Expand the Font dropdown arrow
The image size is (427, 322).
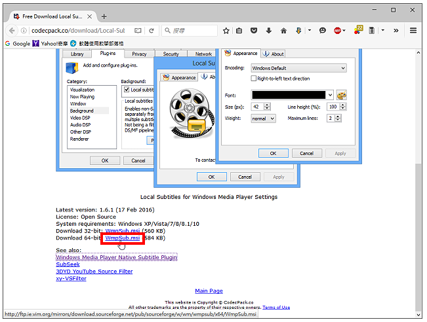pyautogui.click(x=330, y=95)
